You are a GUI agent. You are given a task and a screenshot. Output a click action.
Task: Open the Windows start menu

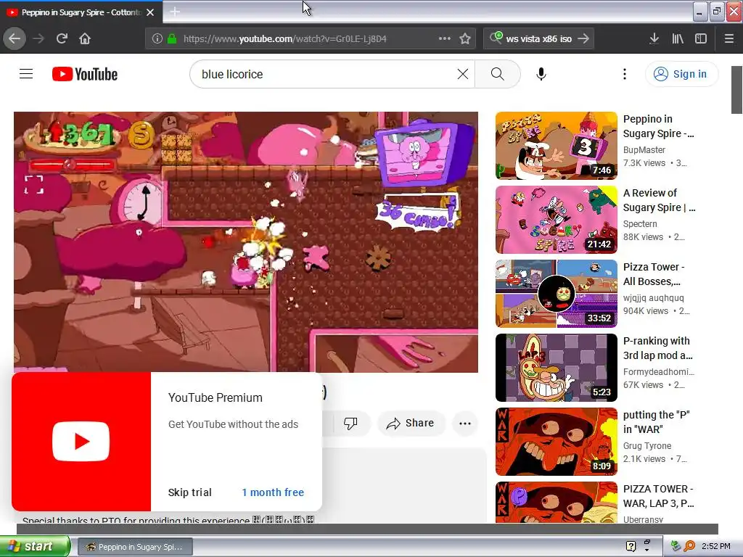point(35,546)
